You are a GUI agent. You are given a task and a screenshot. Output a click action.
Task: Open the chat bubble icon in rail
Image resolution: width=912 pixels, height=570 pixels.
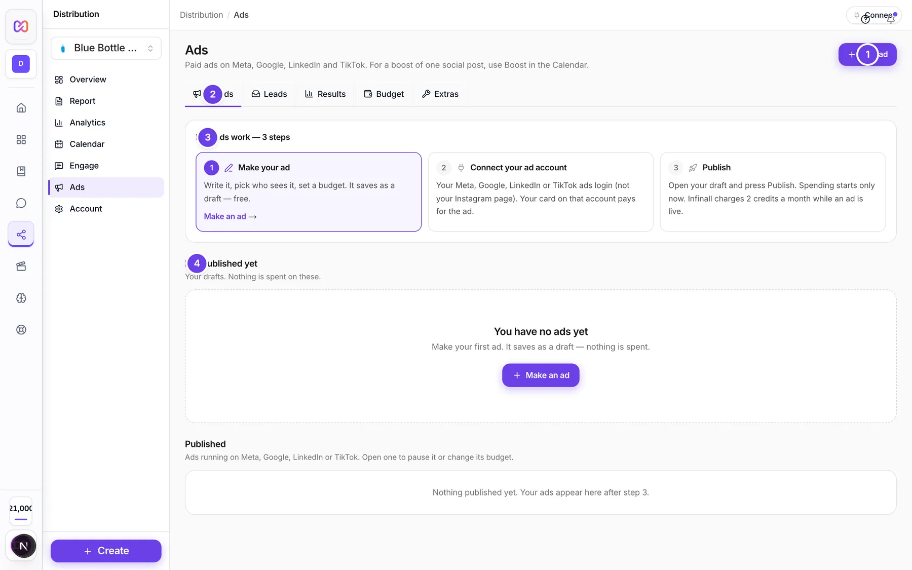[21, 203]
